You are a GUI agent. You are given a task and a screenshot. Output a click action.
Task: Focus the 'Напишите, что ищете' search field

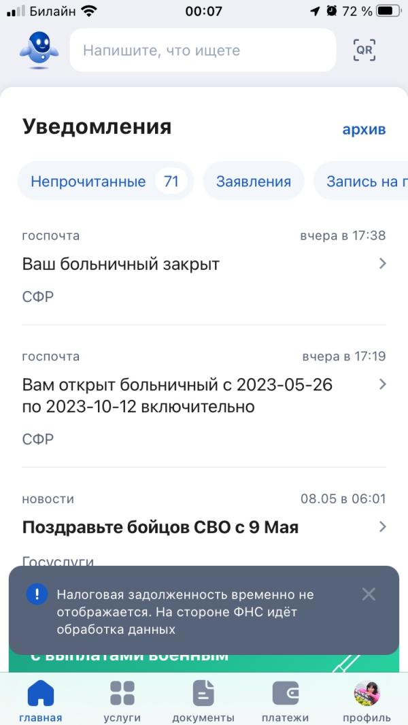(x=203, y=50)
